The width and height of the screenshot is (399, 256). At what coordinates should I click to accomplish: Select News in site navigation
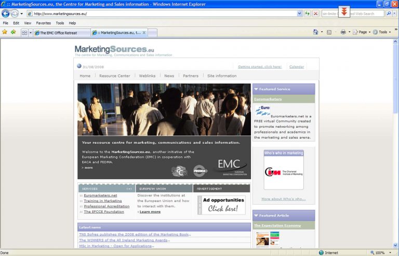click(x=169, y=76)
